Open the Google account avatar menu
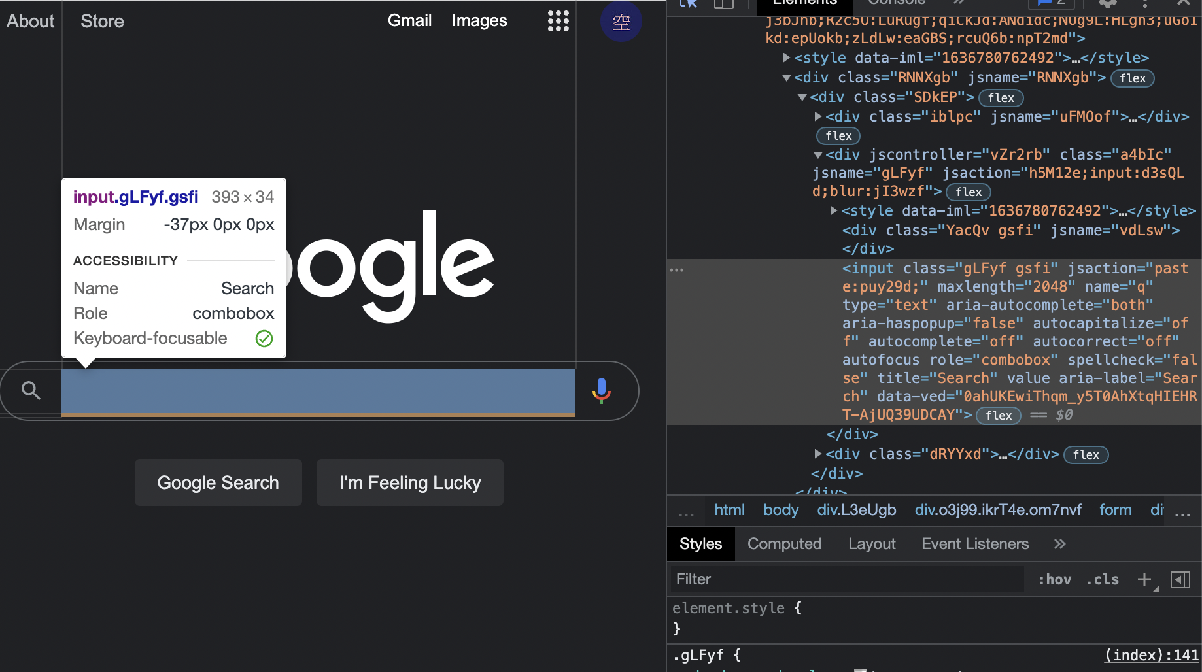Image resolution: width=1202 pixels, height=672 pixels. [x=621, y=22]
